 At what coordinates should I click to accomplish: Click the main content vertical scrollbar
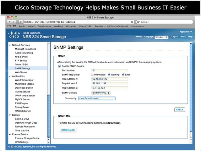click(191, 87)
